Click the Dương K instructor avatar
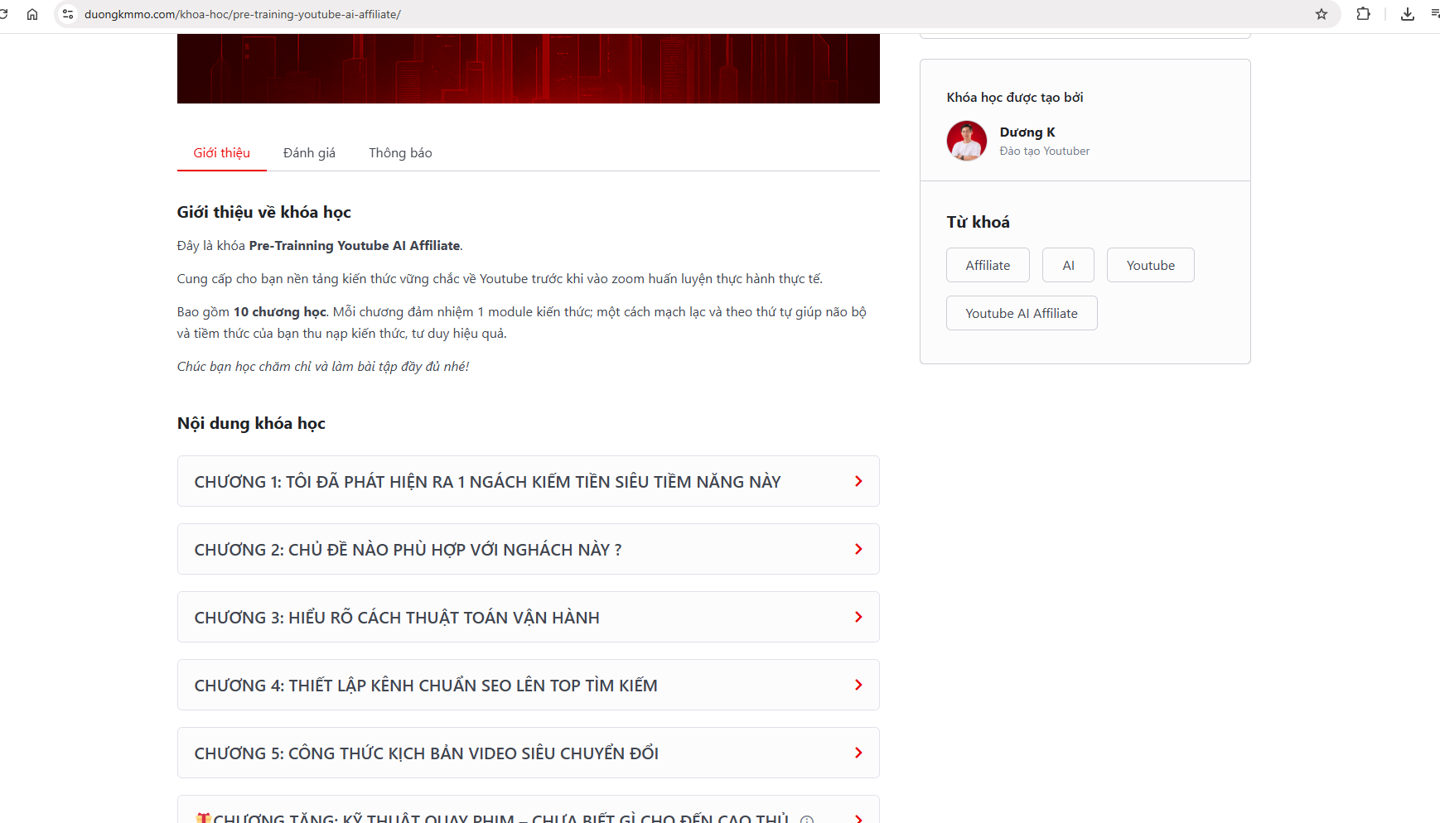 pyautogui.click(x=966, y=141)
